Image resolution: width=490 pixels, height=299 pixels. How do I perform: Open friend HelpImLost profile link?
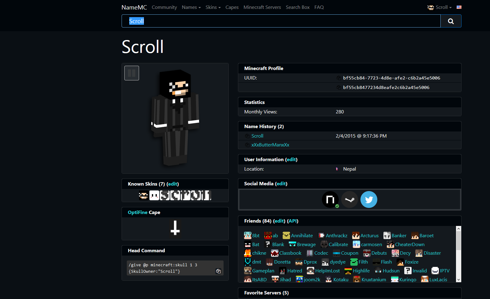[x=327, y=271]
